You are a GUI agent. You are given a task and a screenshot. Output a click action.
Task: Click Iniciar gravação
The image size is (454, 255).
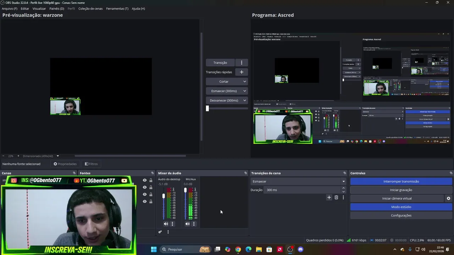pos(401,190)
